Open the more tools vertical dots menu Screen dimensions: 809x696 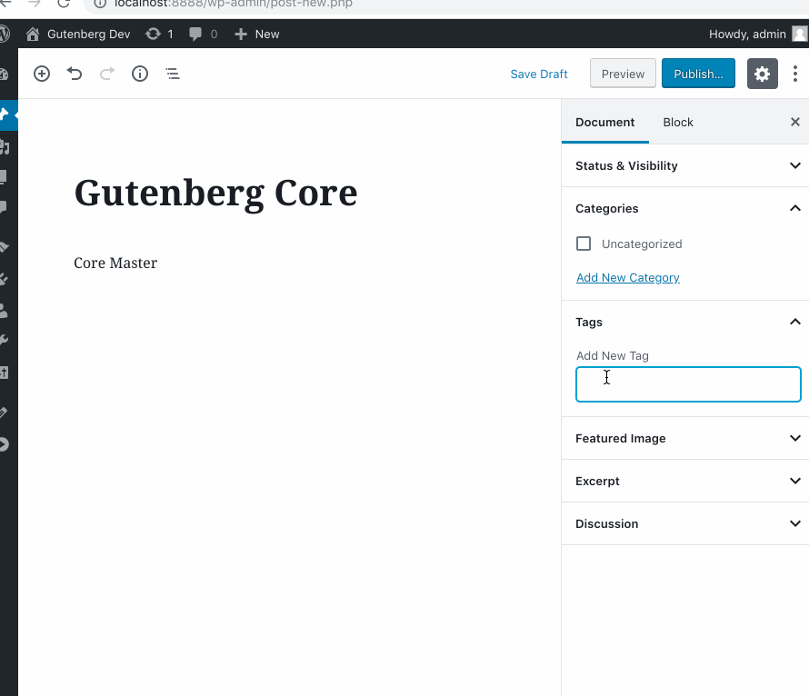795,74
